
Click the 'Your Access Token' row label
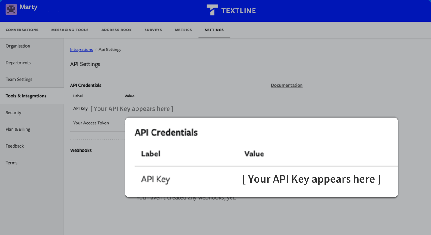pos(91,123)
